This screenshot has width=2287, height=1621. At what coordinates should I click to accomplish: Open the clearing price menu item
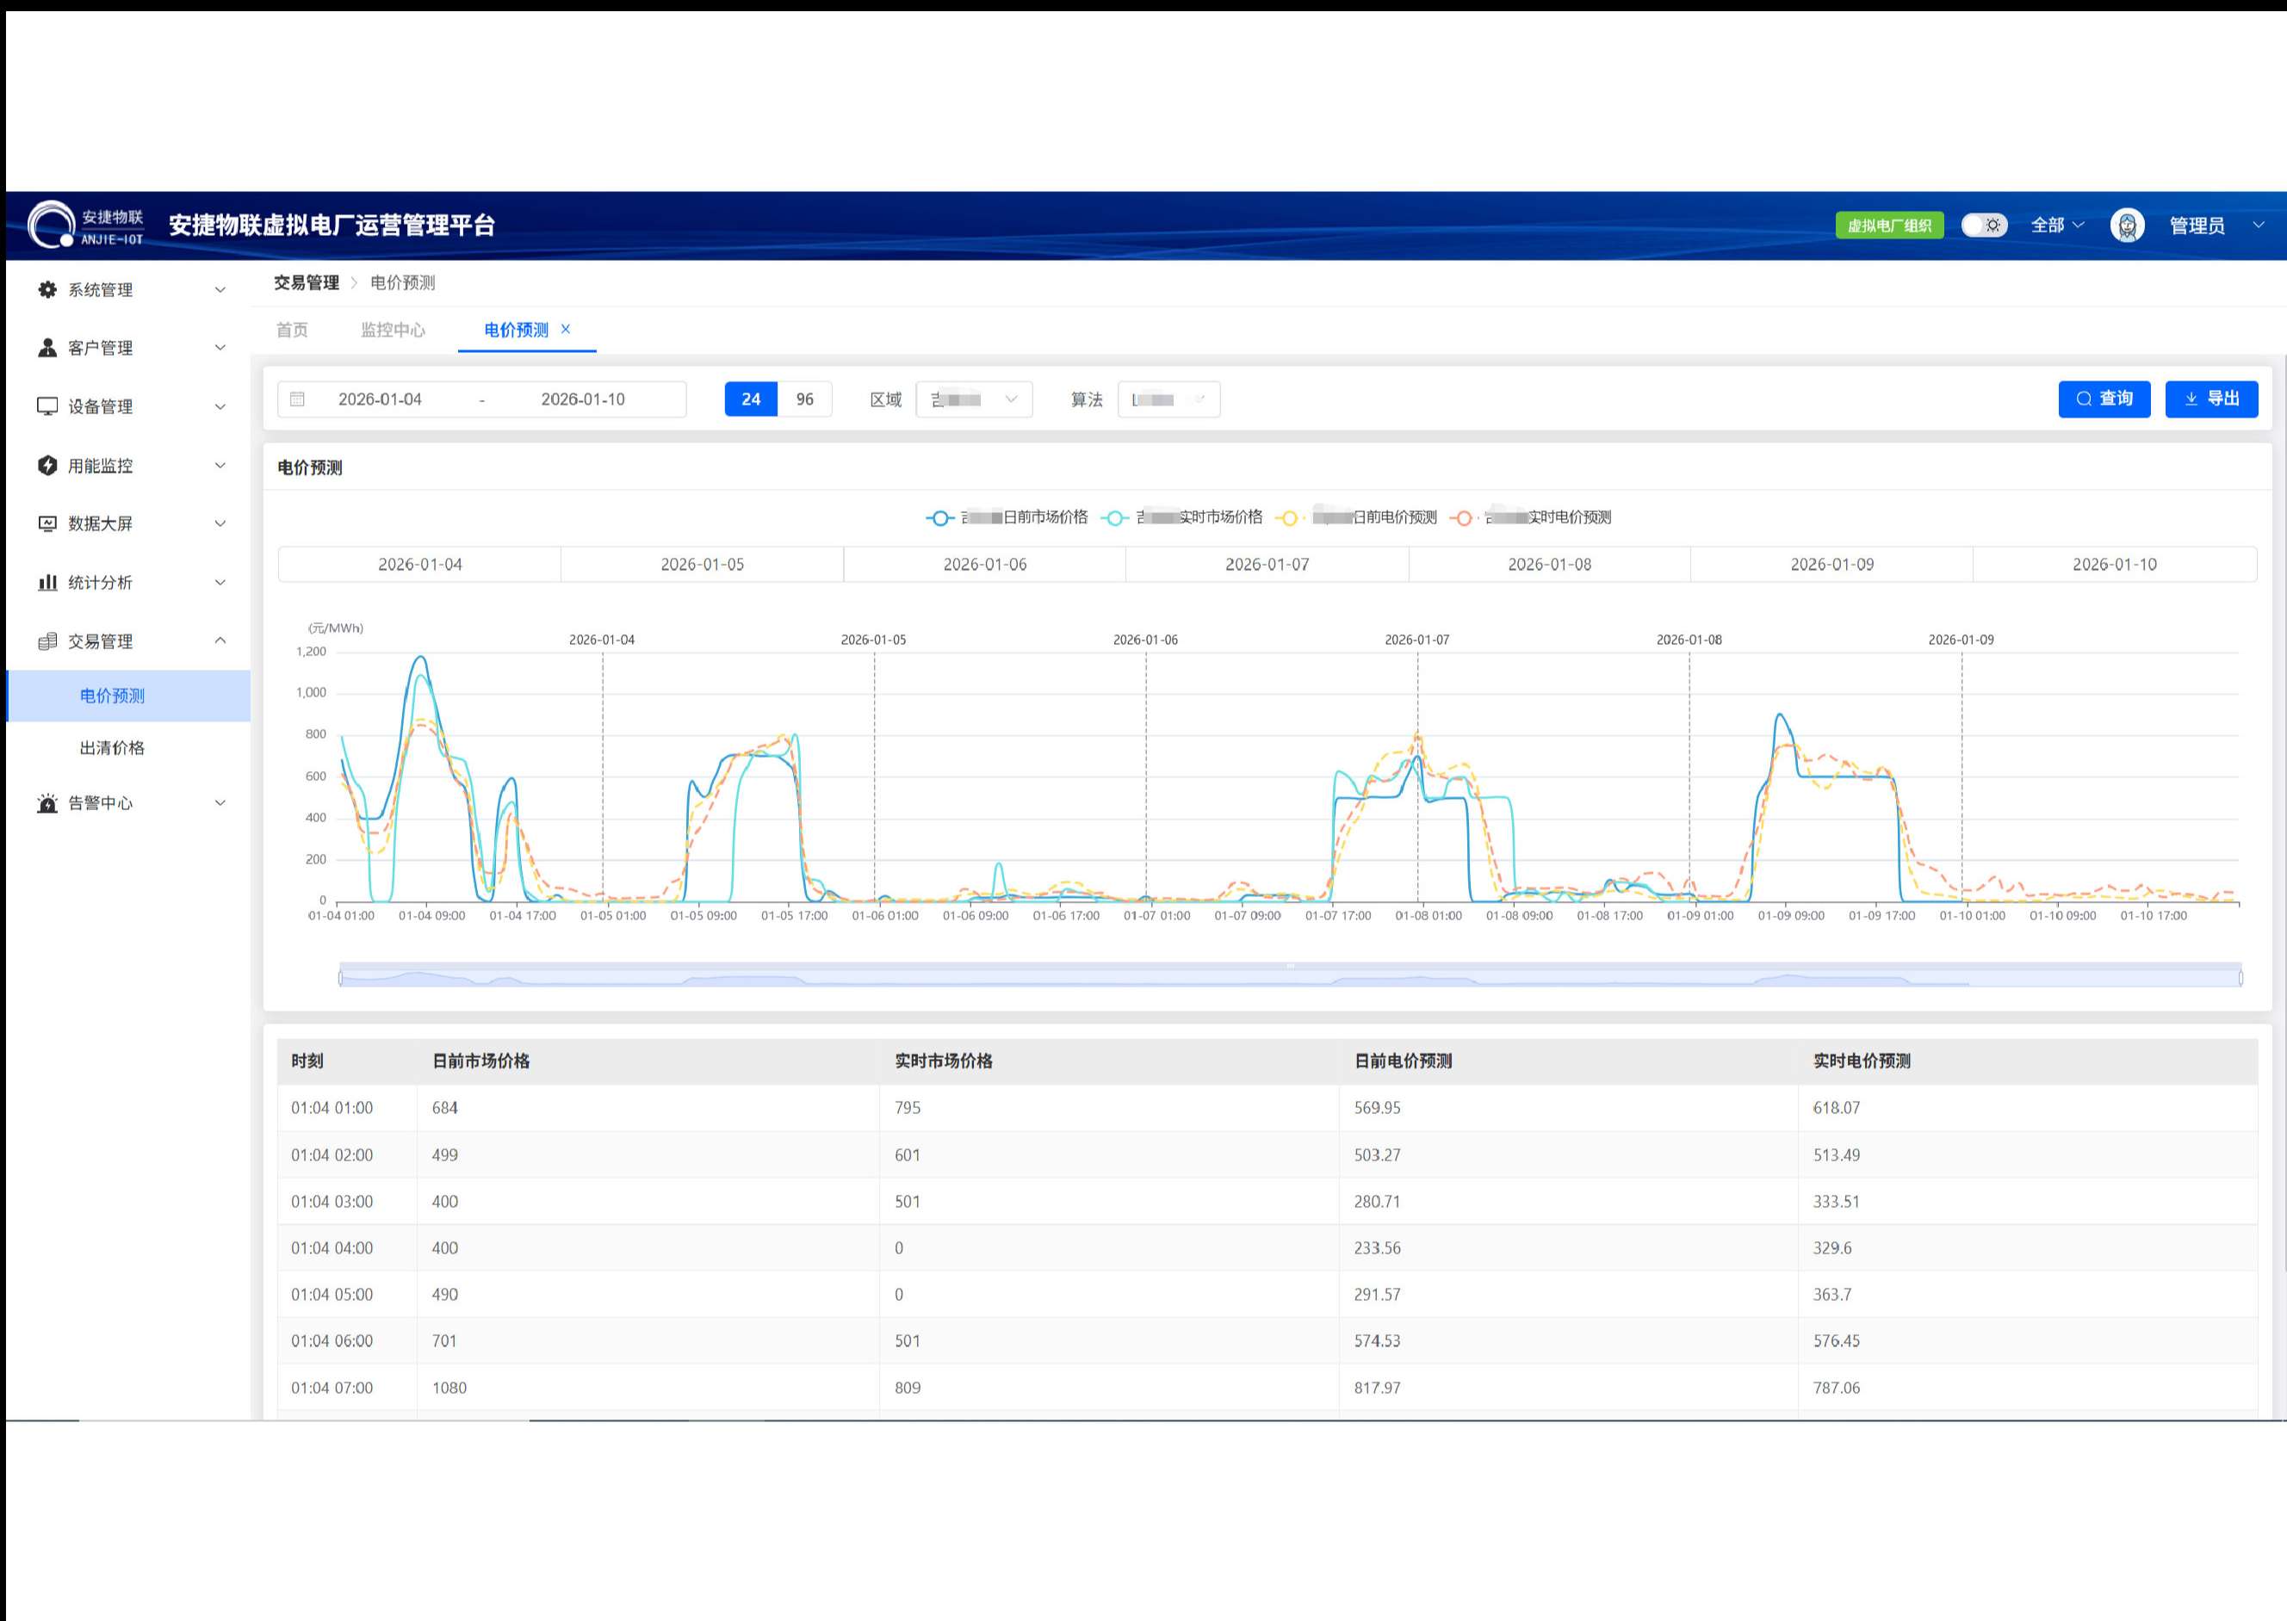112,747
